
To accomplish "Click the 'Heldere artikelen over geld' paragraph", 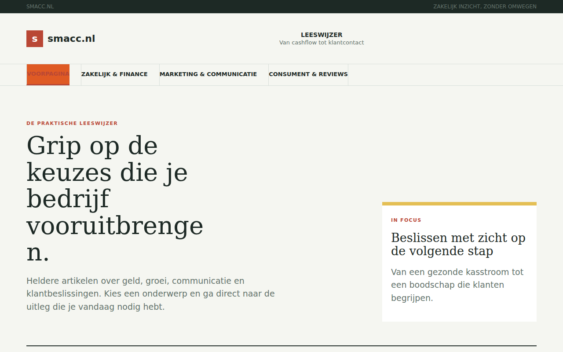I will pos(150,294).
